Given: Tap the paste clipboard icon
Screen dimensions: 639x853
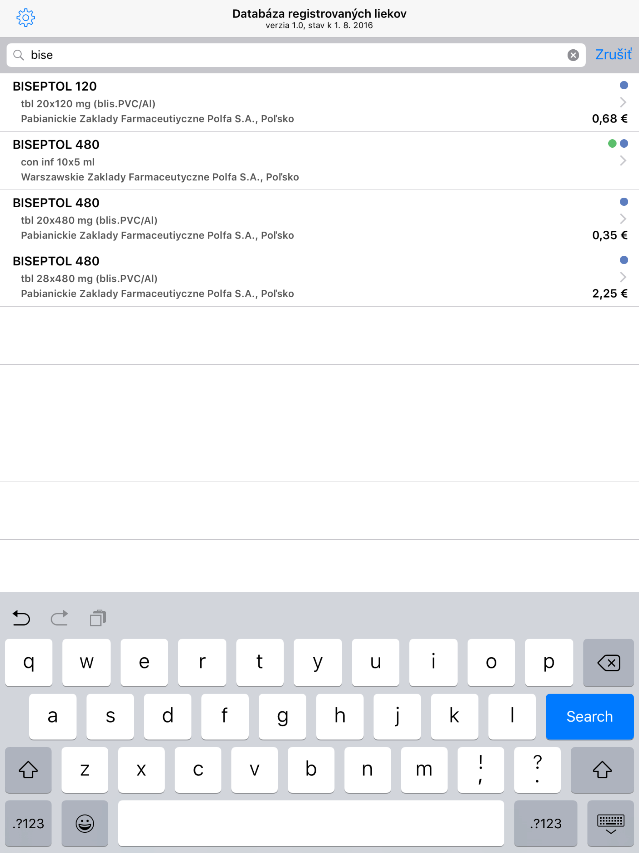Looking at the screenshot, I should [98, 618].
